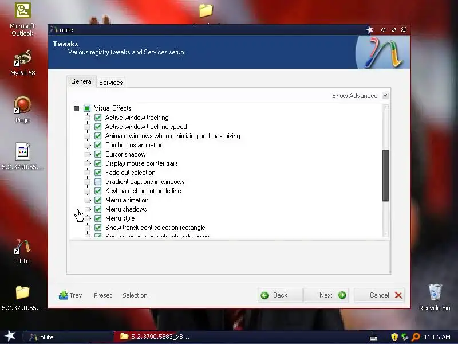Open the Selection menu
The width and height of the screenshot is (458, 344).
[x=135, y=295]
